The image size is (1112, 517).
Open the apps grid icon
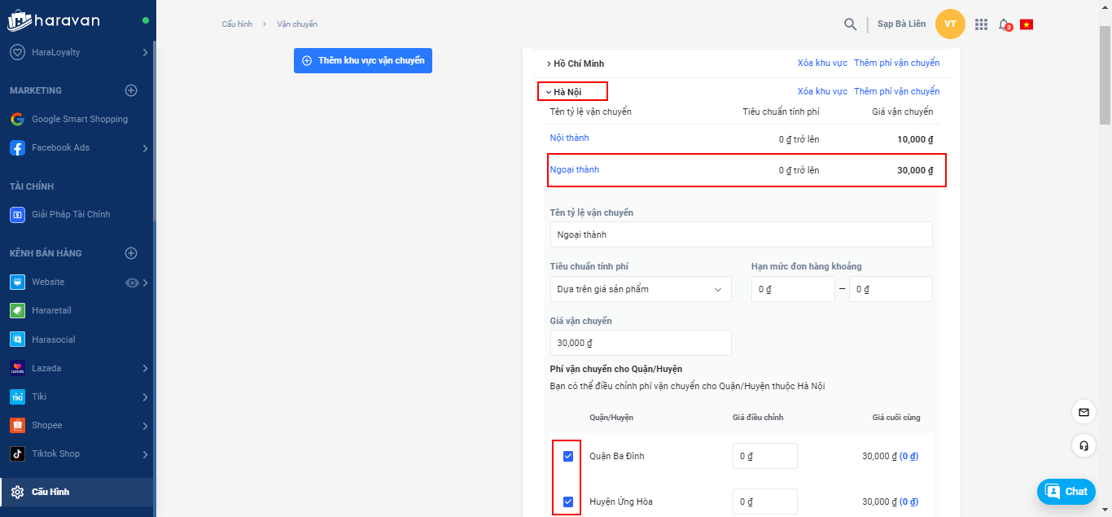(981, 24)
